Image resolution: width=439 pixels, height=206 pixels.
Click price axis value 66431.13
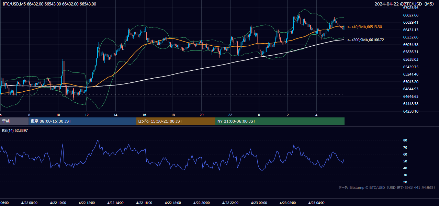[411, 30]
